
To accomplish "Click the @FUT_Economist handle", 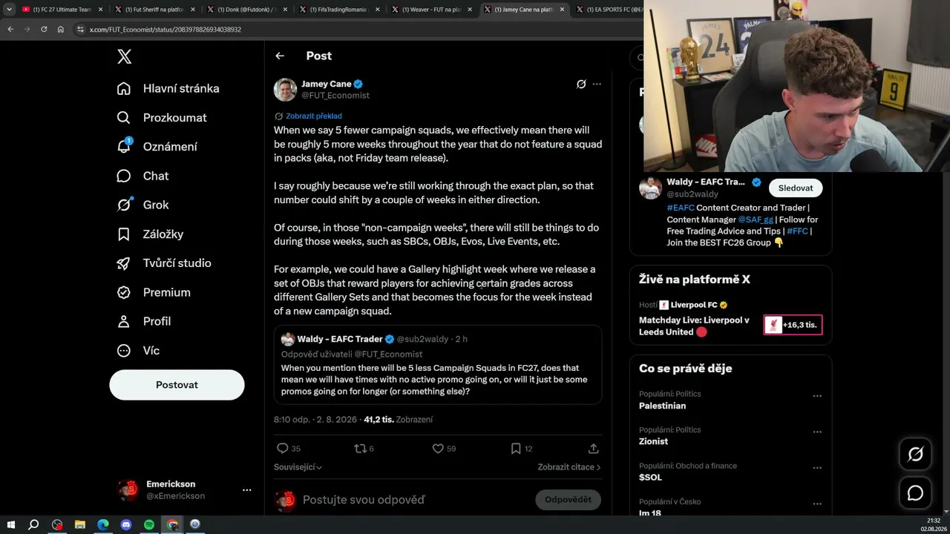I will click(x=335, y=96).
